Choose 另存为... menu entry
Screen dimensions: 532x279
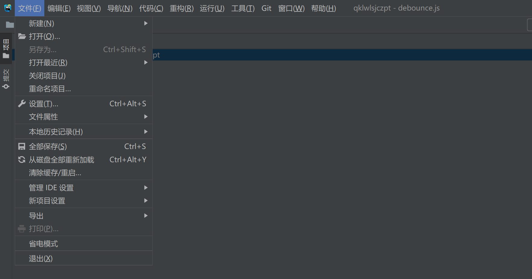[x=84, y=49]
